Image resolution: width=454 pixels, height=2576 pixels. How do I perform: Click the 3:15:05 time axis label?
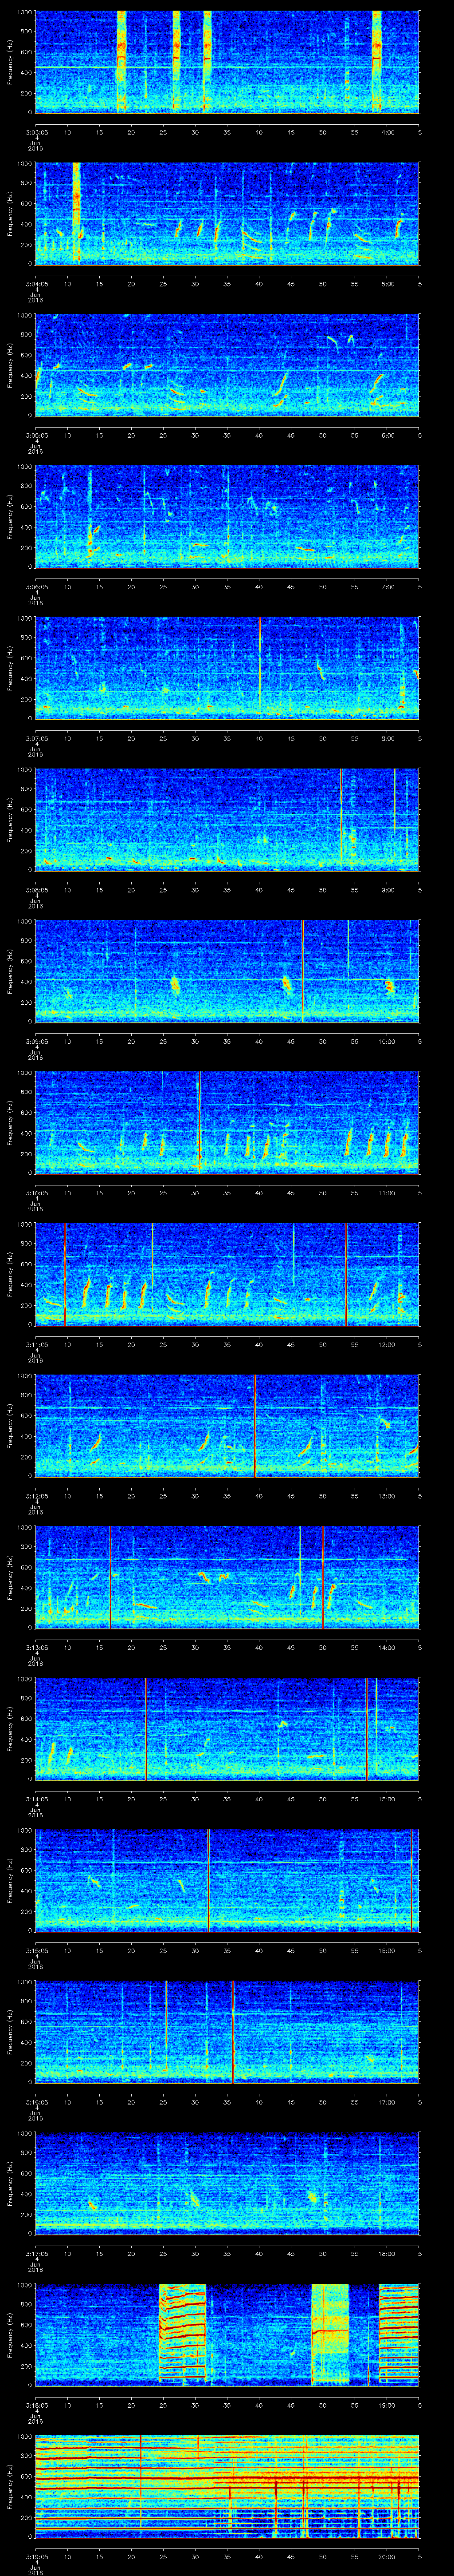click(x=36, y=1950)
